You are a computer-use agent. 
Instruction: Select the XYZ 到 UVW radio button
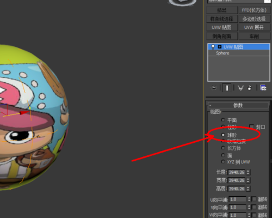click(x=223, y=162)
